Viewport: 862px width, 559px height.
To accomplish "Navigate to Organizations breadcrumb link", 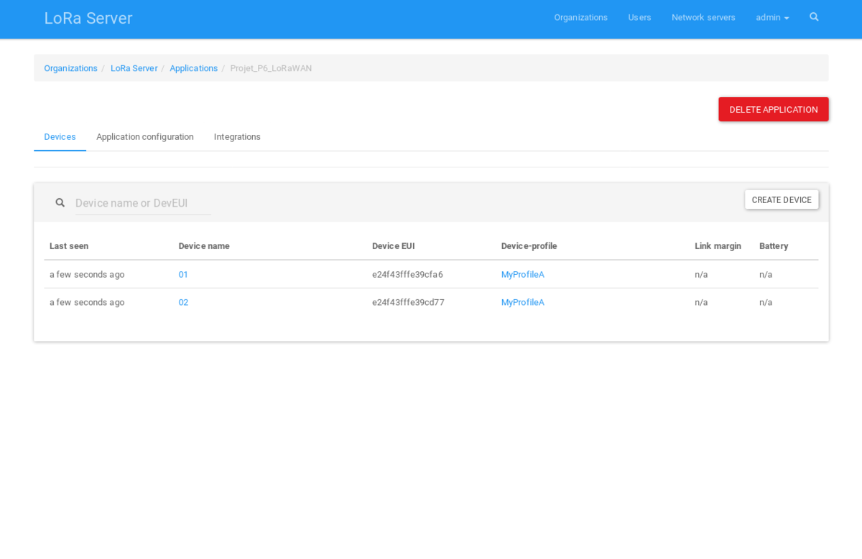I will (70, 68).
